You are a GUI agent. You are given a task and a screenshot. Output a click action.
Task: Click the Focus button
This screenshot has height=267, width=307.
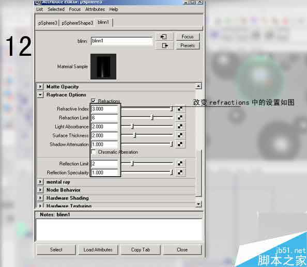[x=188, y=37]
